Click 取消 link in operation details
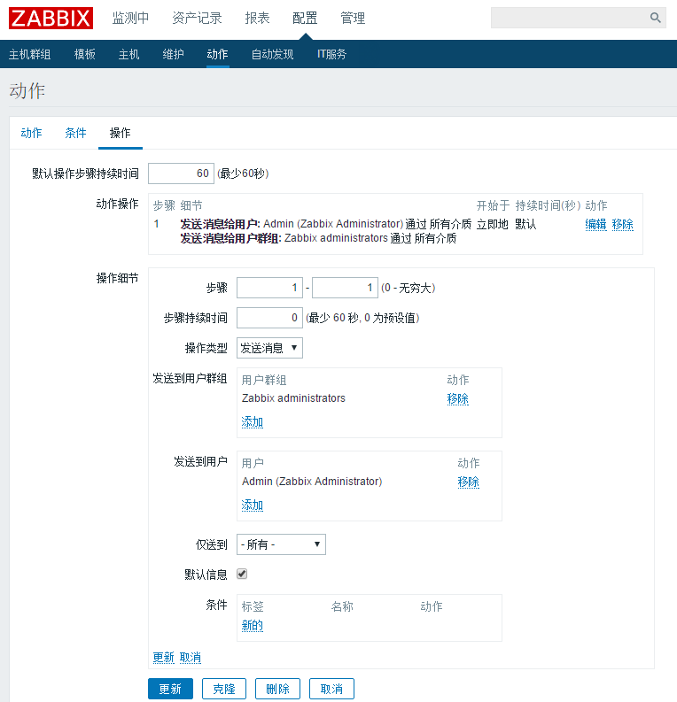The image size is (677, 702). [191, 657]
